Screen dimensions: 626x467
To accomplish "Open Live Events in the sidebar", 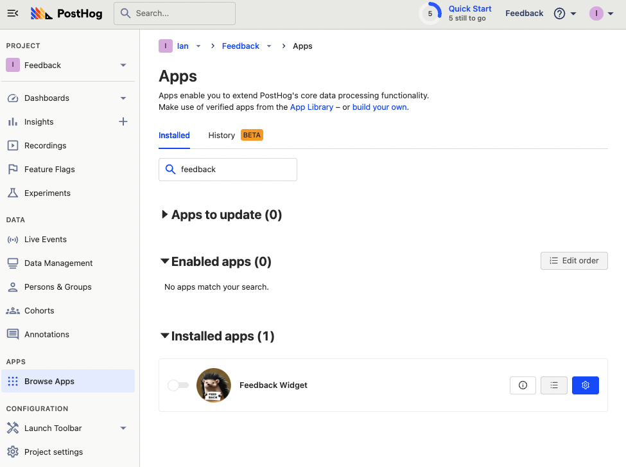I will pos(45,240).
